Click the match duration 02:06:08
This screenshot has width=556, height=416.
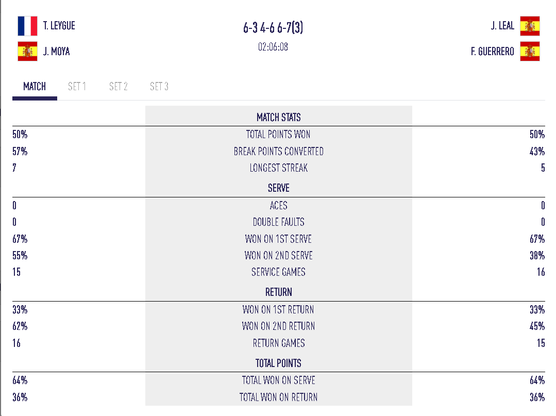tap(273, 47)
